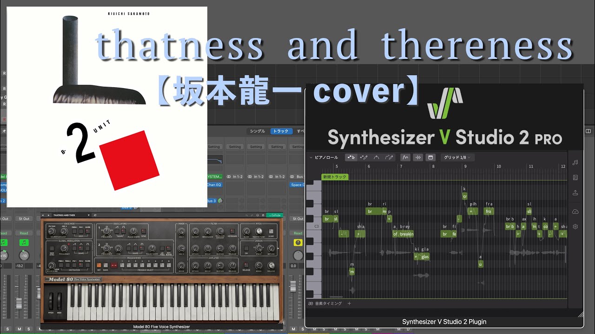
Task: Open the Bus 3 send slot
Action: click(211, 201)
